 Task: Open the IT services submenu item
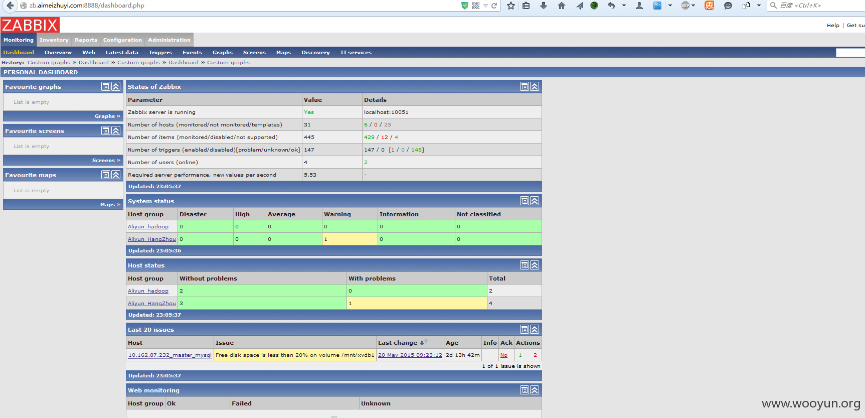pos(356,52)
